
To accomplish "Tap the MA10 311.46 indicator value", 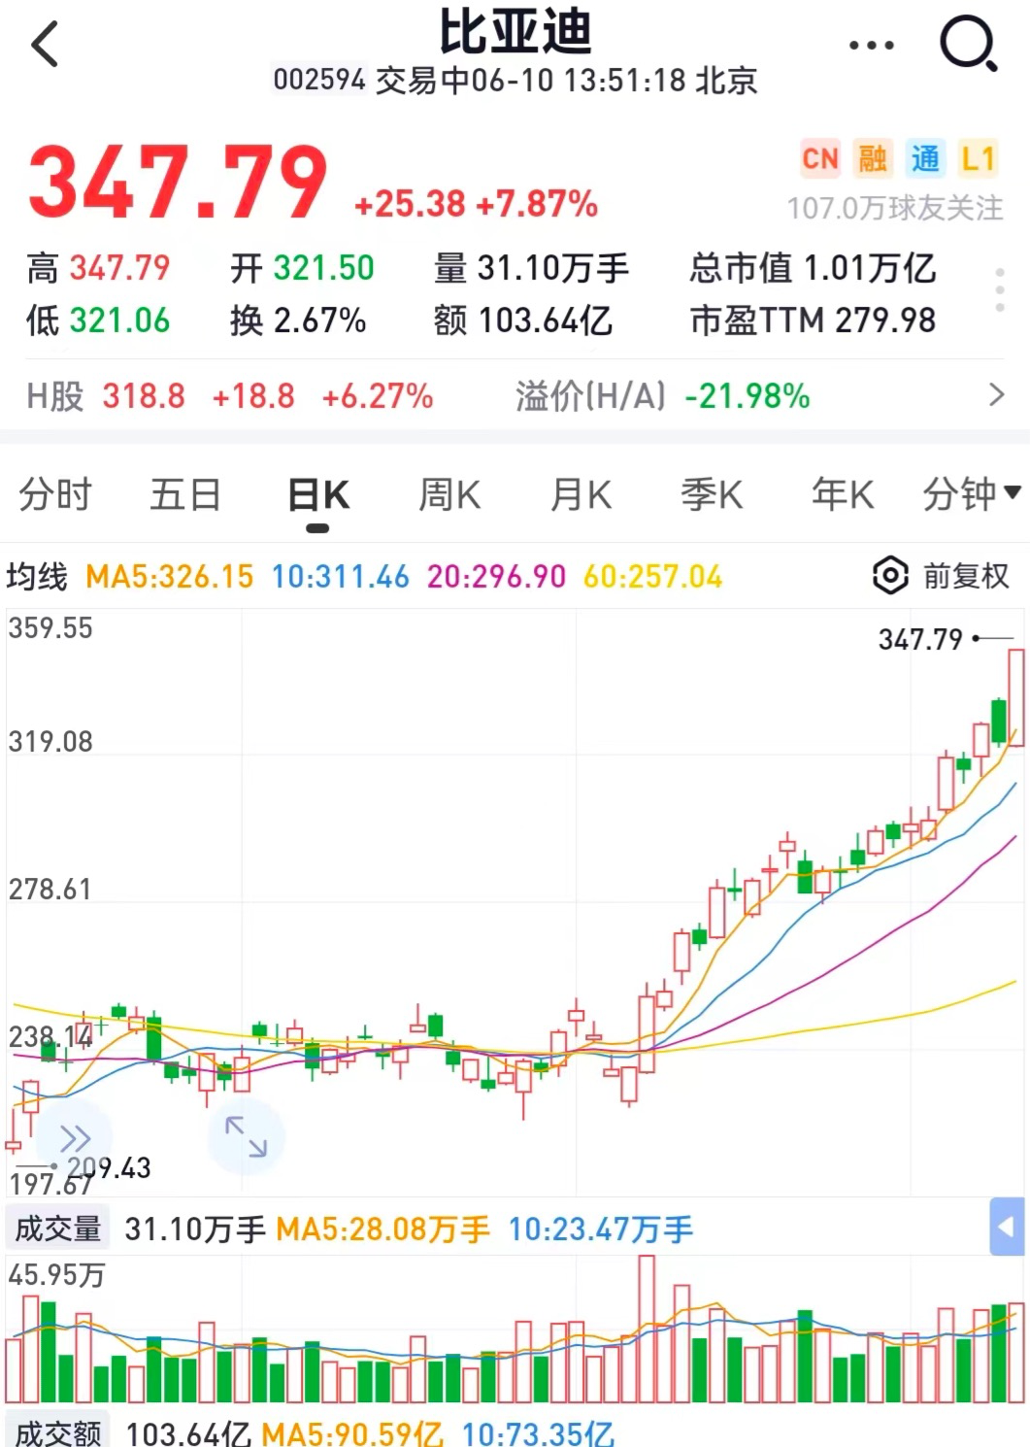I will click(340, 577).
